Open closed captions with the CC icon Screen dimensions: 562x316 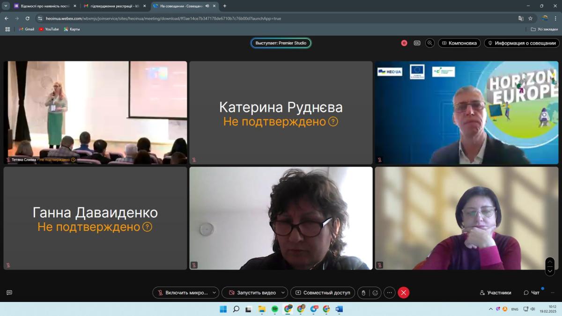(x=417, y=43)
